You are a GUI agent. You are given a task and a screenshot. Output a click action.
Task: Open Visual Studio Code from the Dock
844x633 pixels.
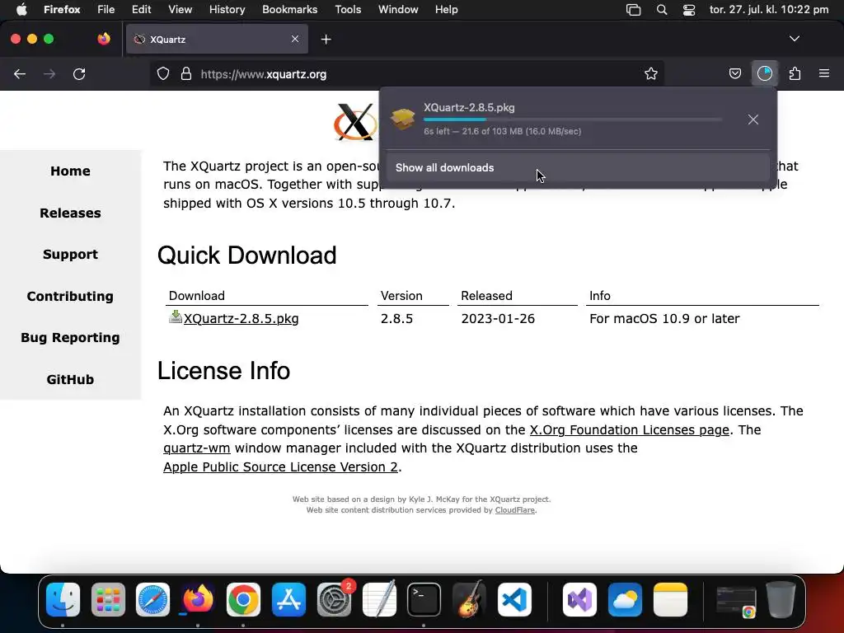pyautogui.click(x=514, y=600)
